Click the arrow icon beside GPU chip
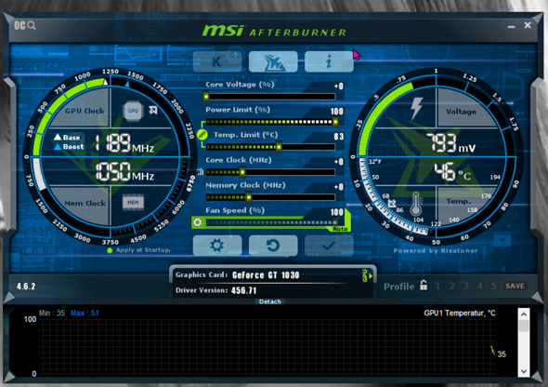This screenshot has width=548, height=387. tap(153, 110)
